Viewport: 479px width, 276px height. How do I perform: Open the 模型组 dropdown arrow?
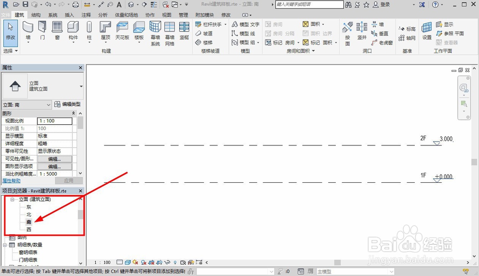pyautogui.click(x=258, y=43)
